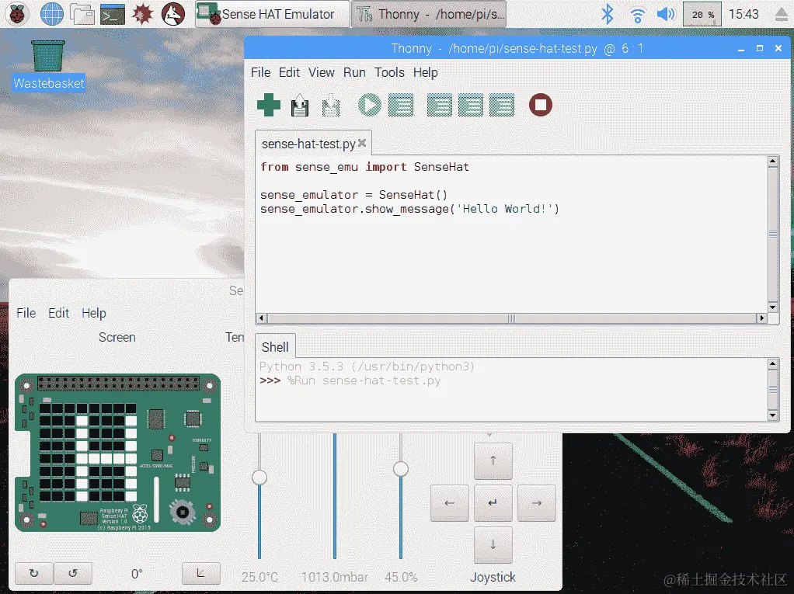Create a new file with green plus
This screenshot has width=794, height=594.
tap(268, 106)
